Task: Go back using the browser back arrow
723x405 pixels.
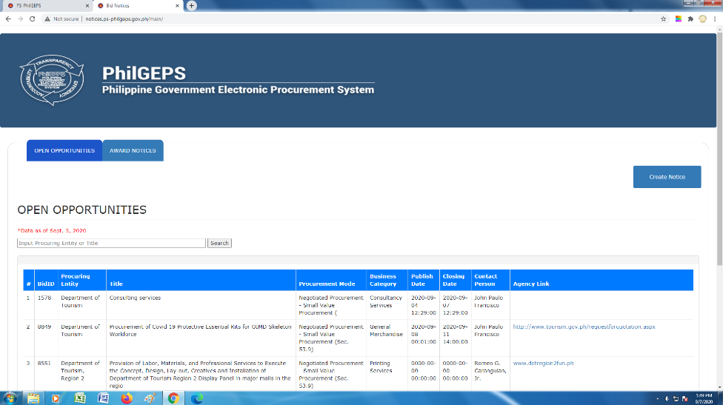Action: pos(8,19)
